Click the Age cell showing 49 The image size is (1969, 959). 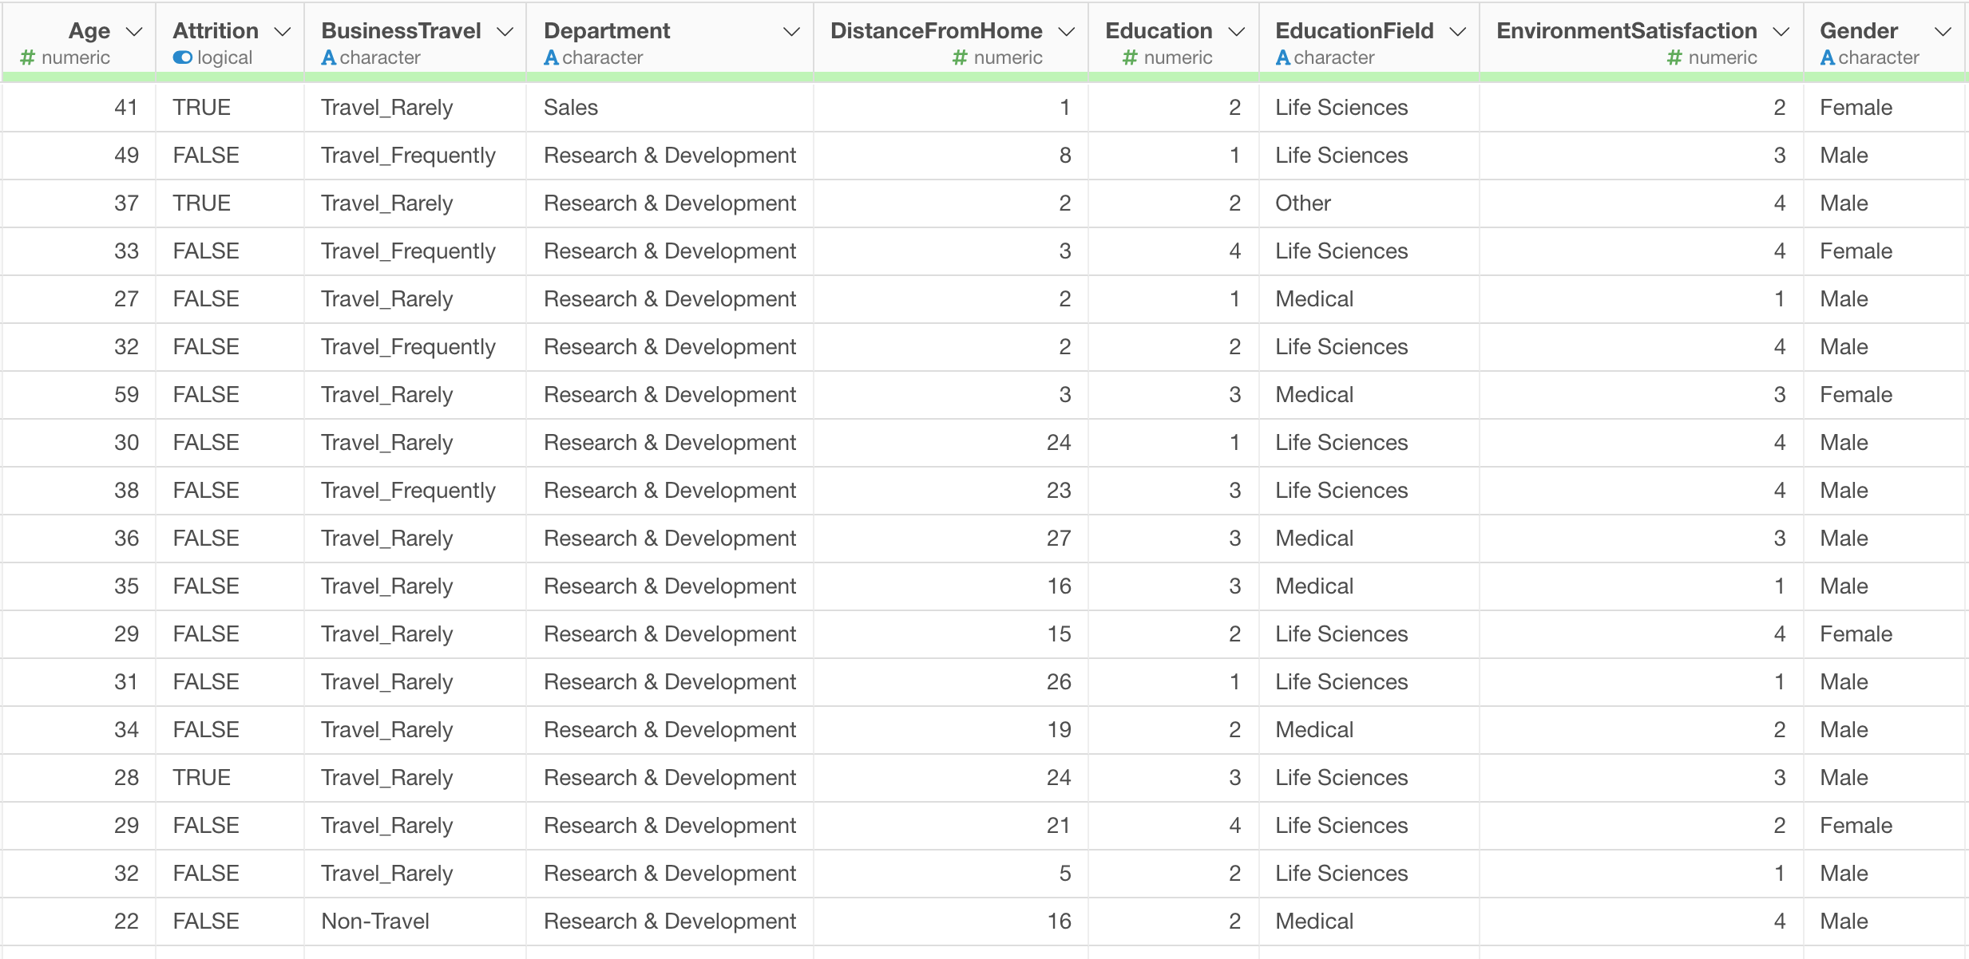click(x=79, y=156)
